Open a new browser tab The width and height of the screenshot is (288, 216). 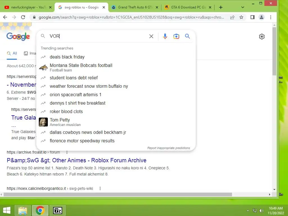[x=221, y=7]
